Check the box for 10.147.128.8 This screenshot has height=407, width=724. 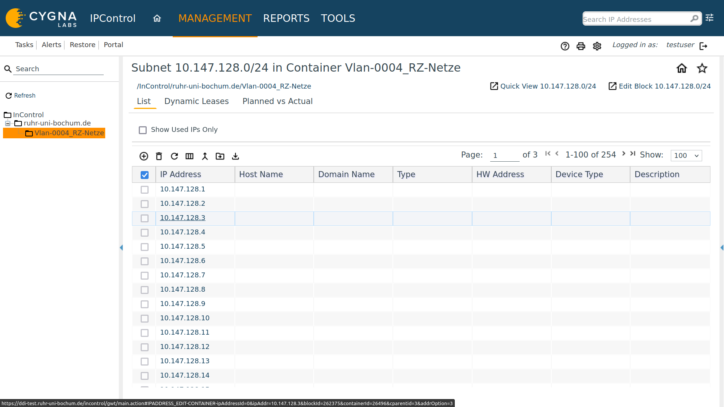coord(144,290)
